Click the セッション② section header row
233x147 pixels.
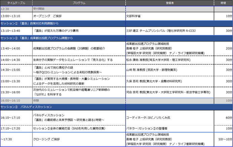click(x=116, y=38)
